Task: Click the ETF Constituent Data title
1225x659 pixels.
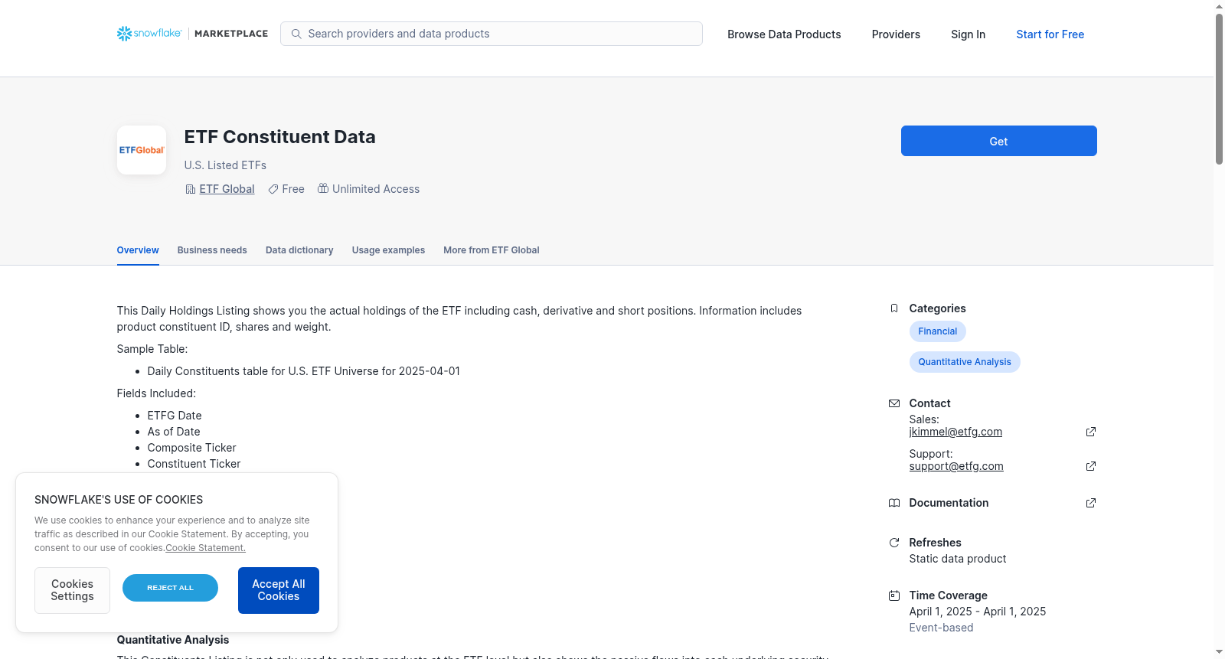Action: click(279, 137)
